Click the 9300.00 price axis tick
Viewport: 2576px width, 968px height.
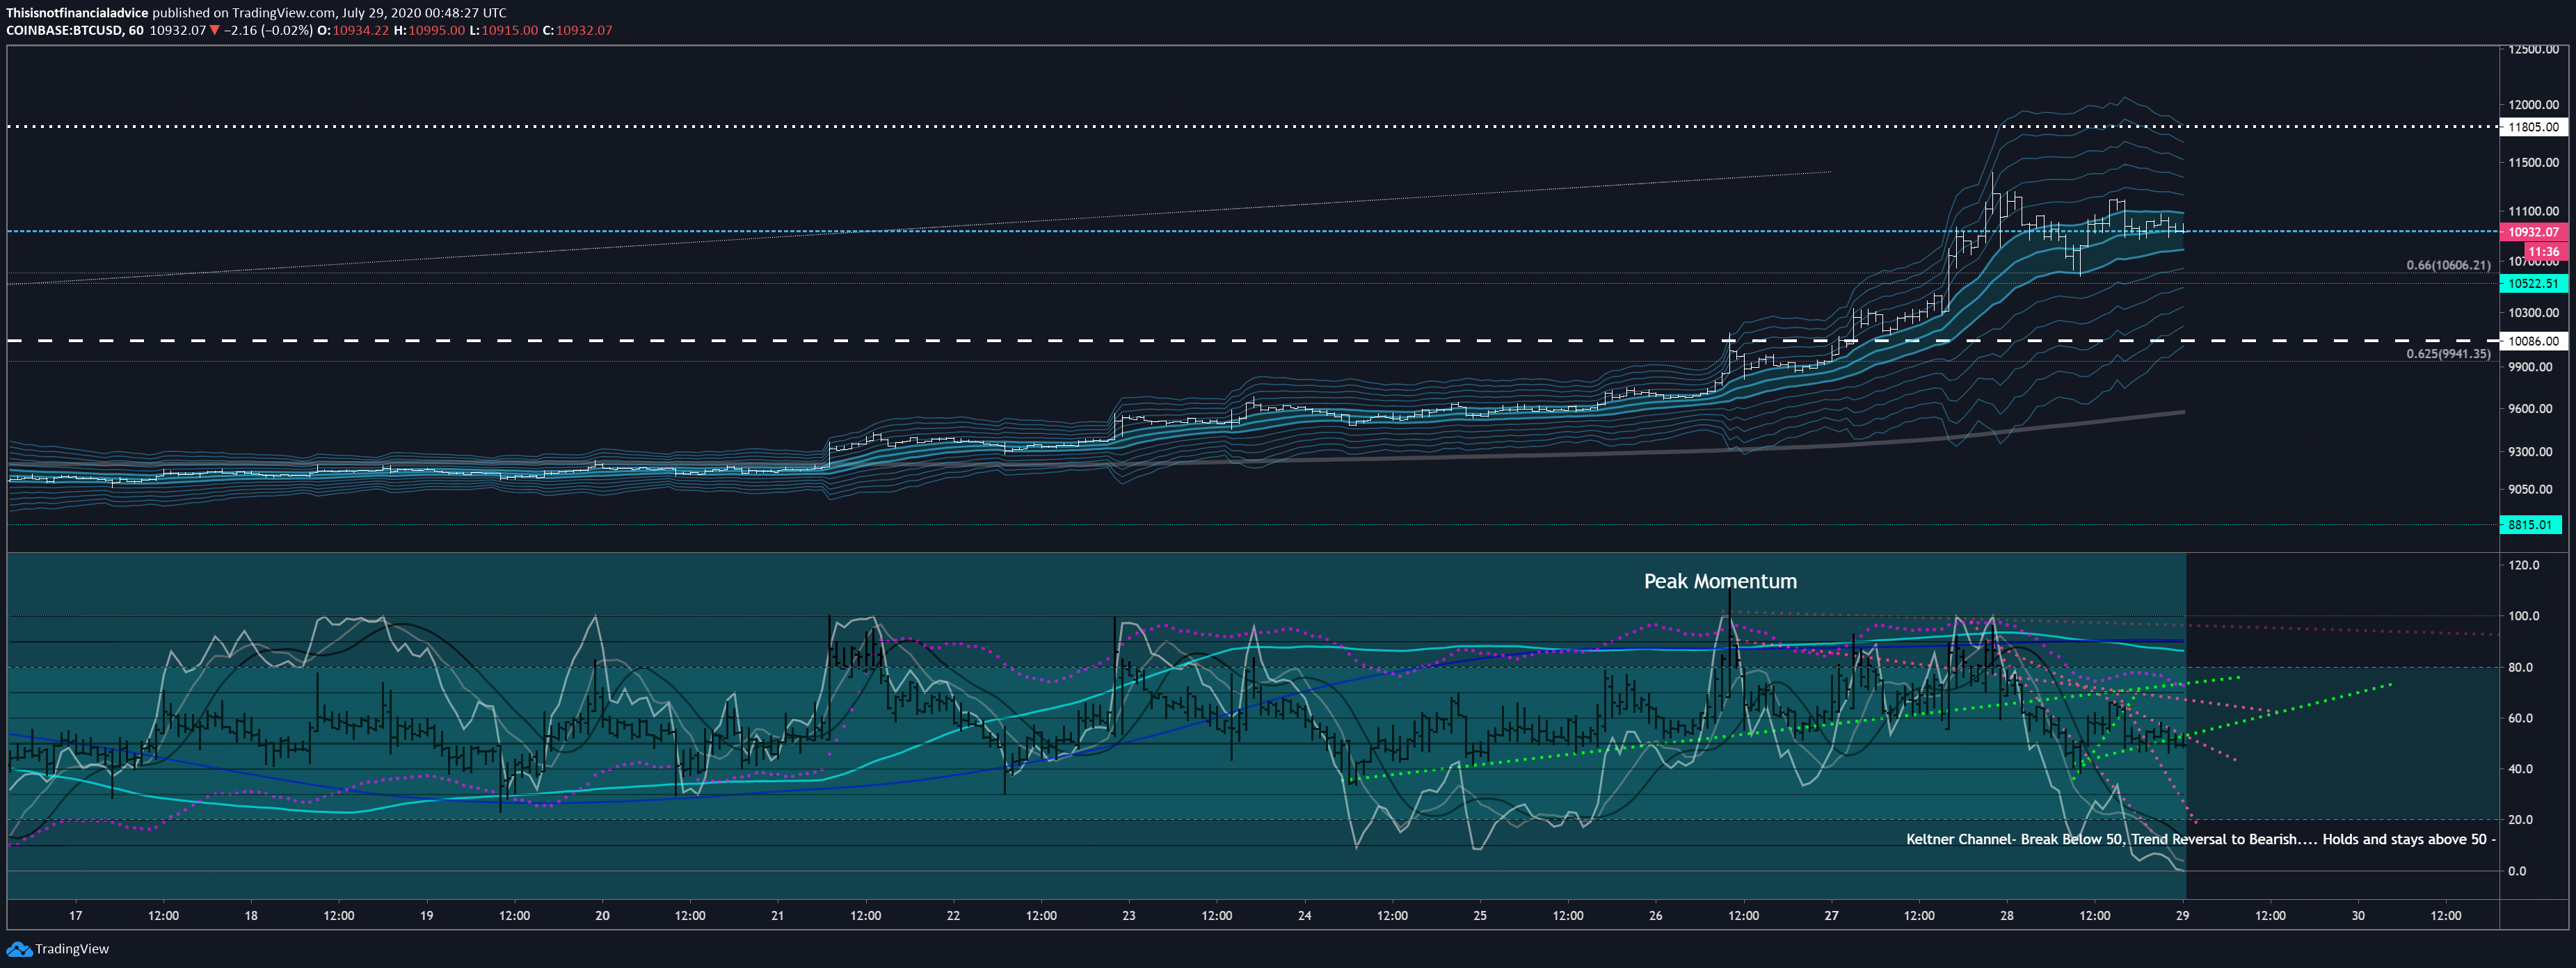point(2530,452)
